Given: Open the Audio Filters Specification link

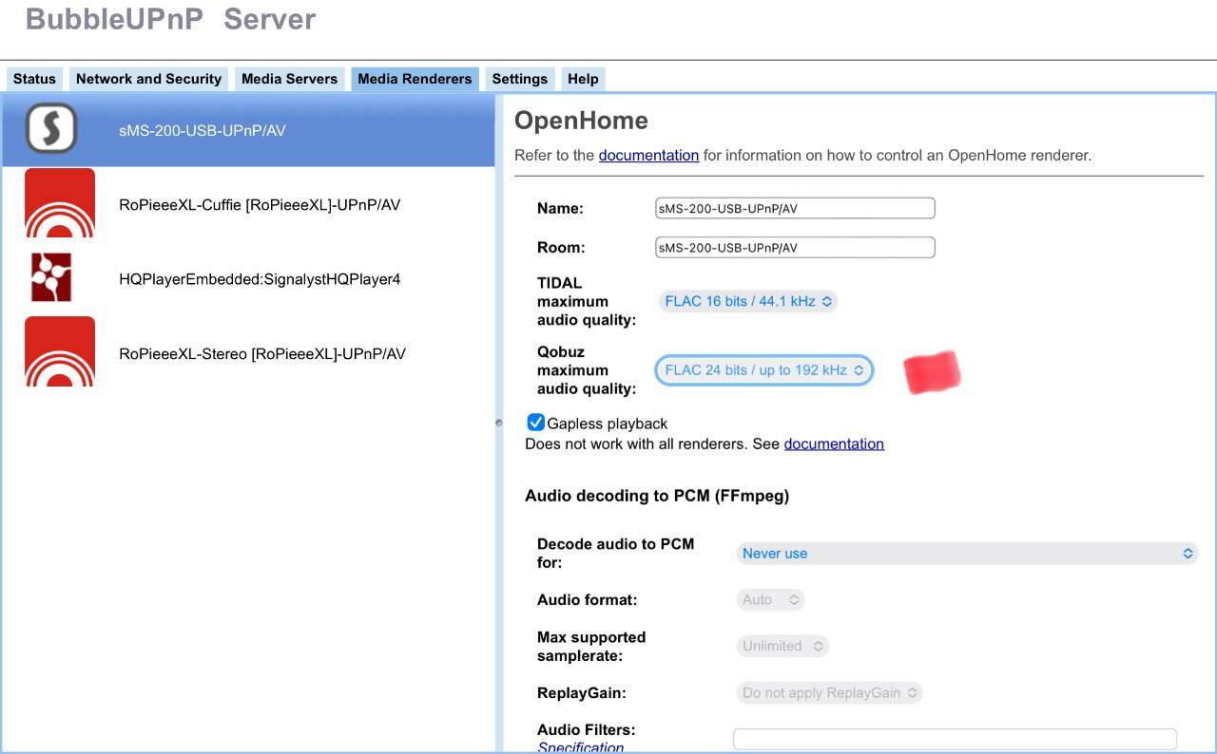Looking at the screenshot, I should 581,747.
